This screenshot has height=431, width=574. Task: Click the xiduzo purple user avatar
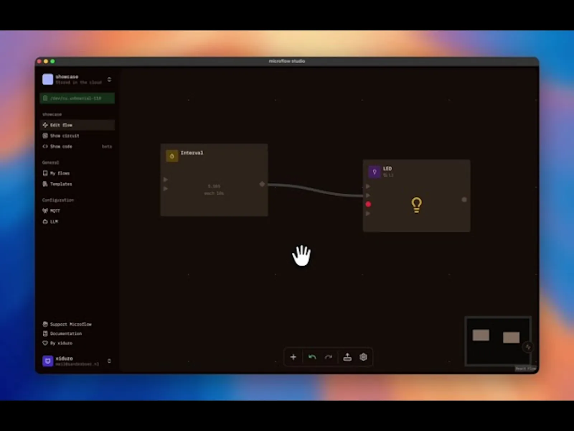(x=48, y=361)
